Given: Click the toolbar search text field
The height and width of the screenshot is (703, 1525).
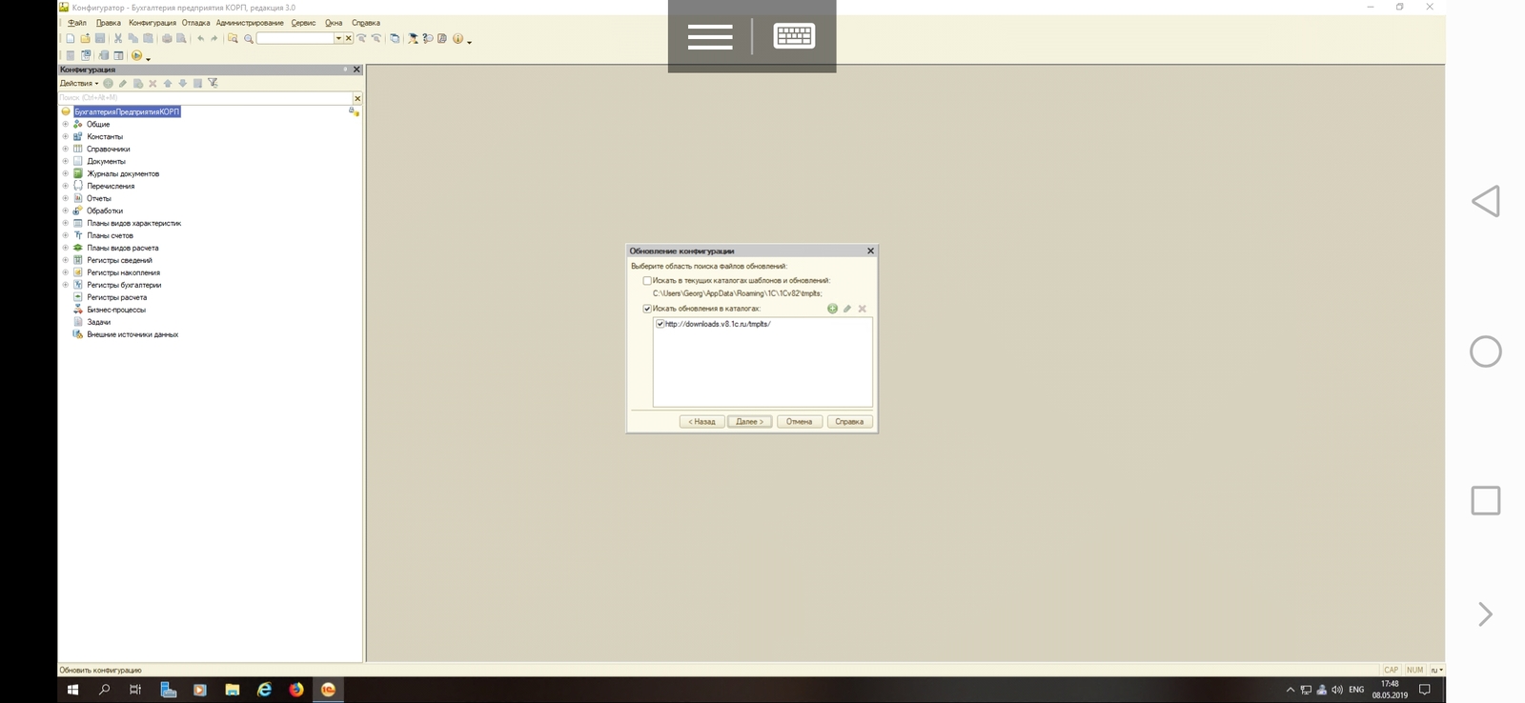Looking at the screenshot, I should coord(295,39).
